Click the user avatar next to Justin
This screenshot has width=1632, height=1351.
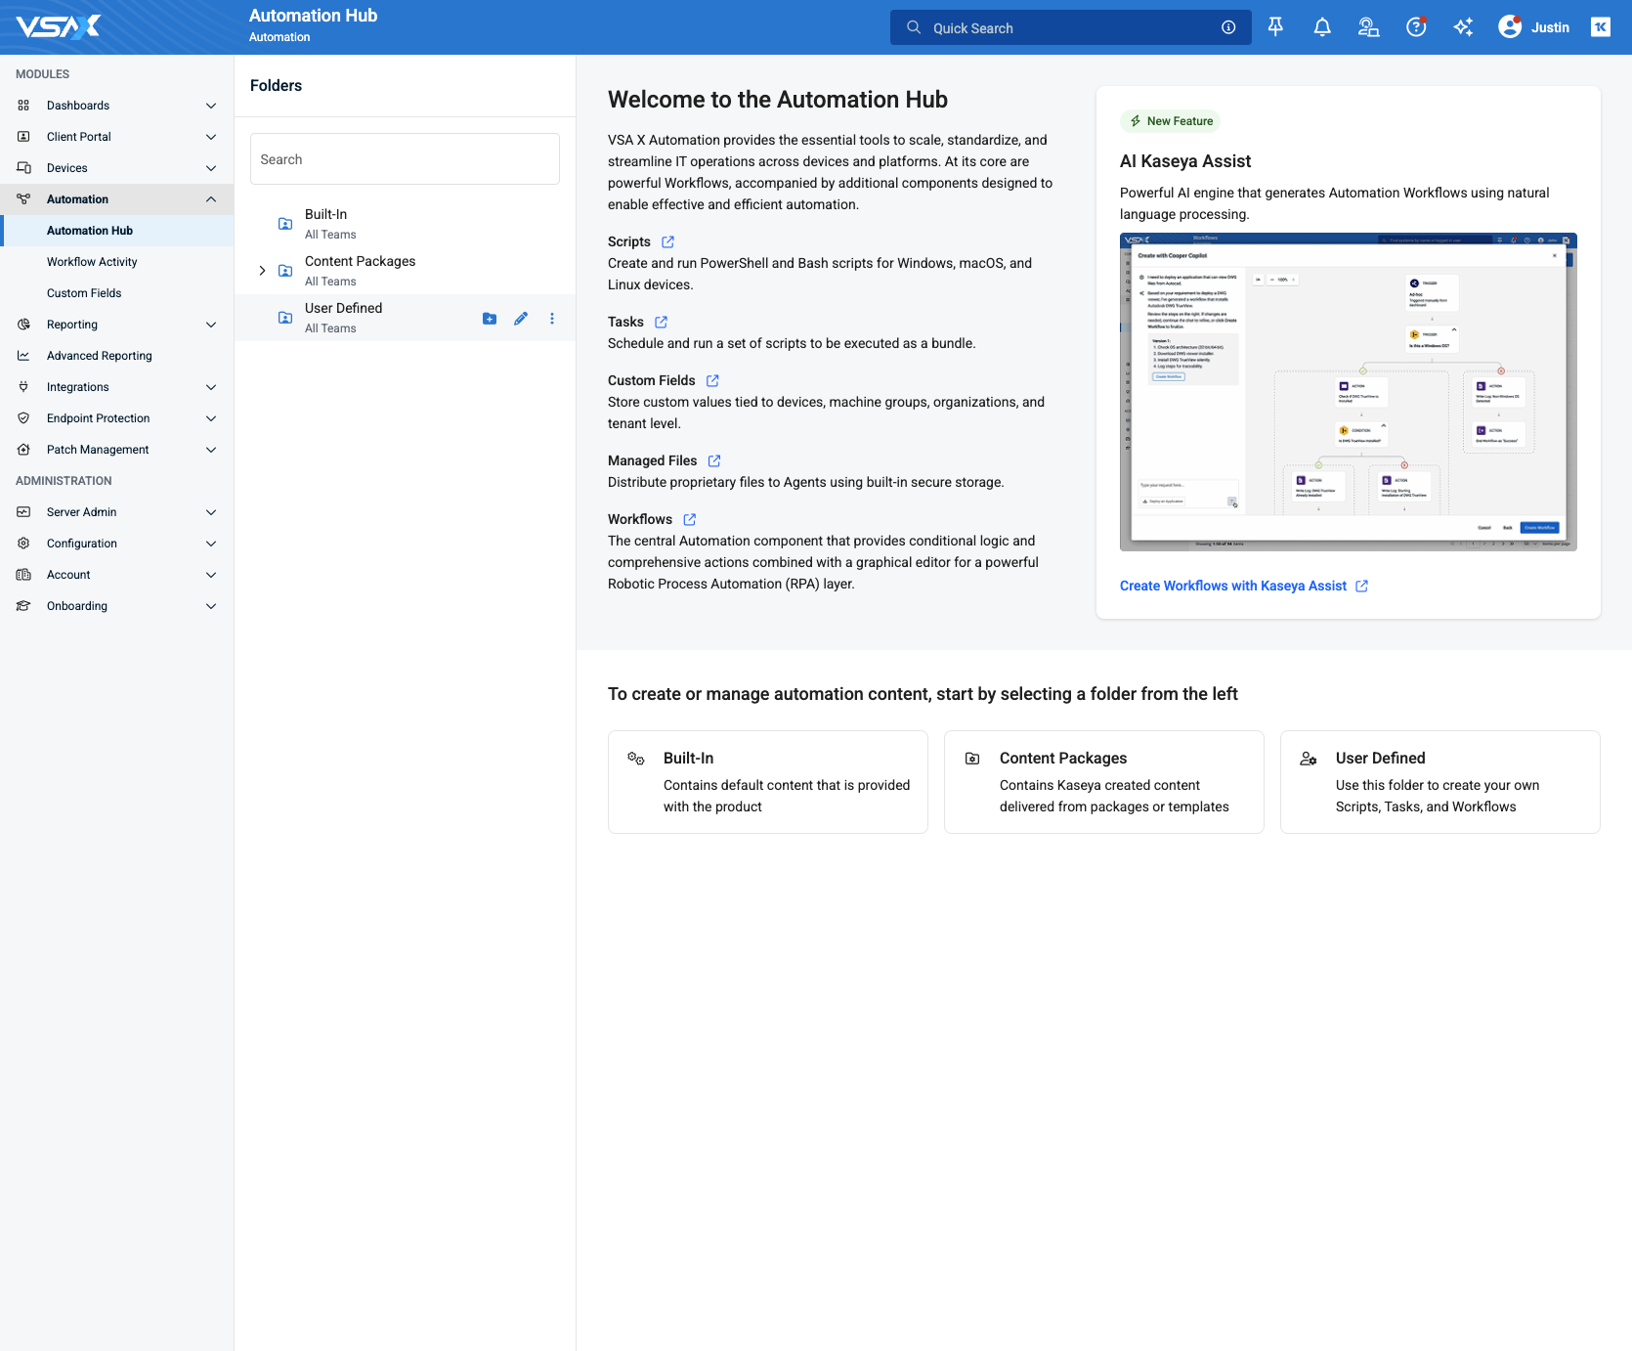pos(1510,27)
